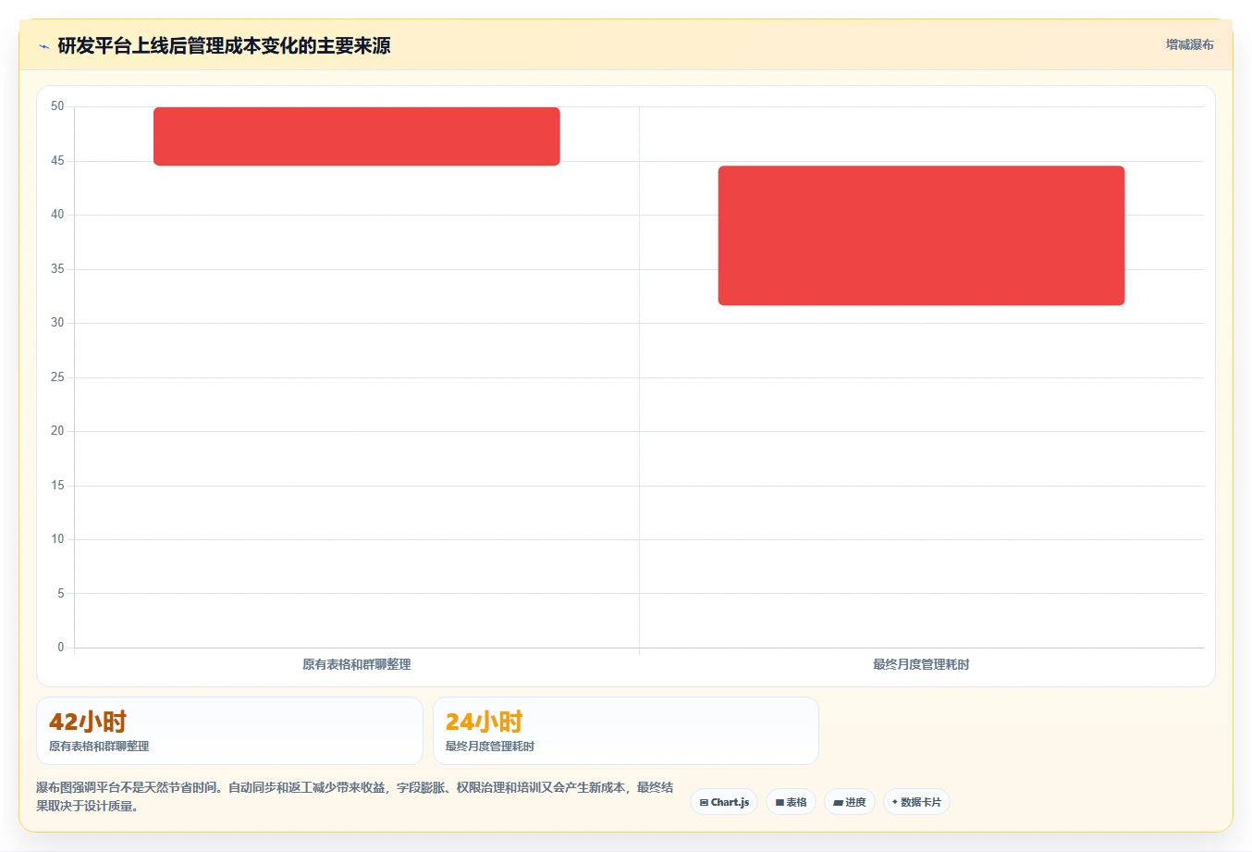Click the y-axis value 50
Viewport: 1252px width, 852px height.
pos(57,106)
